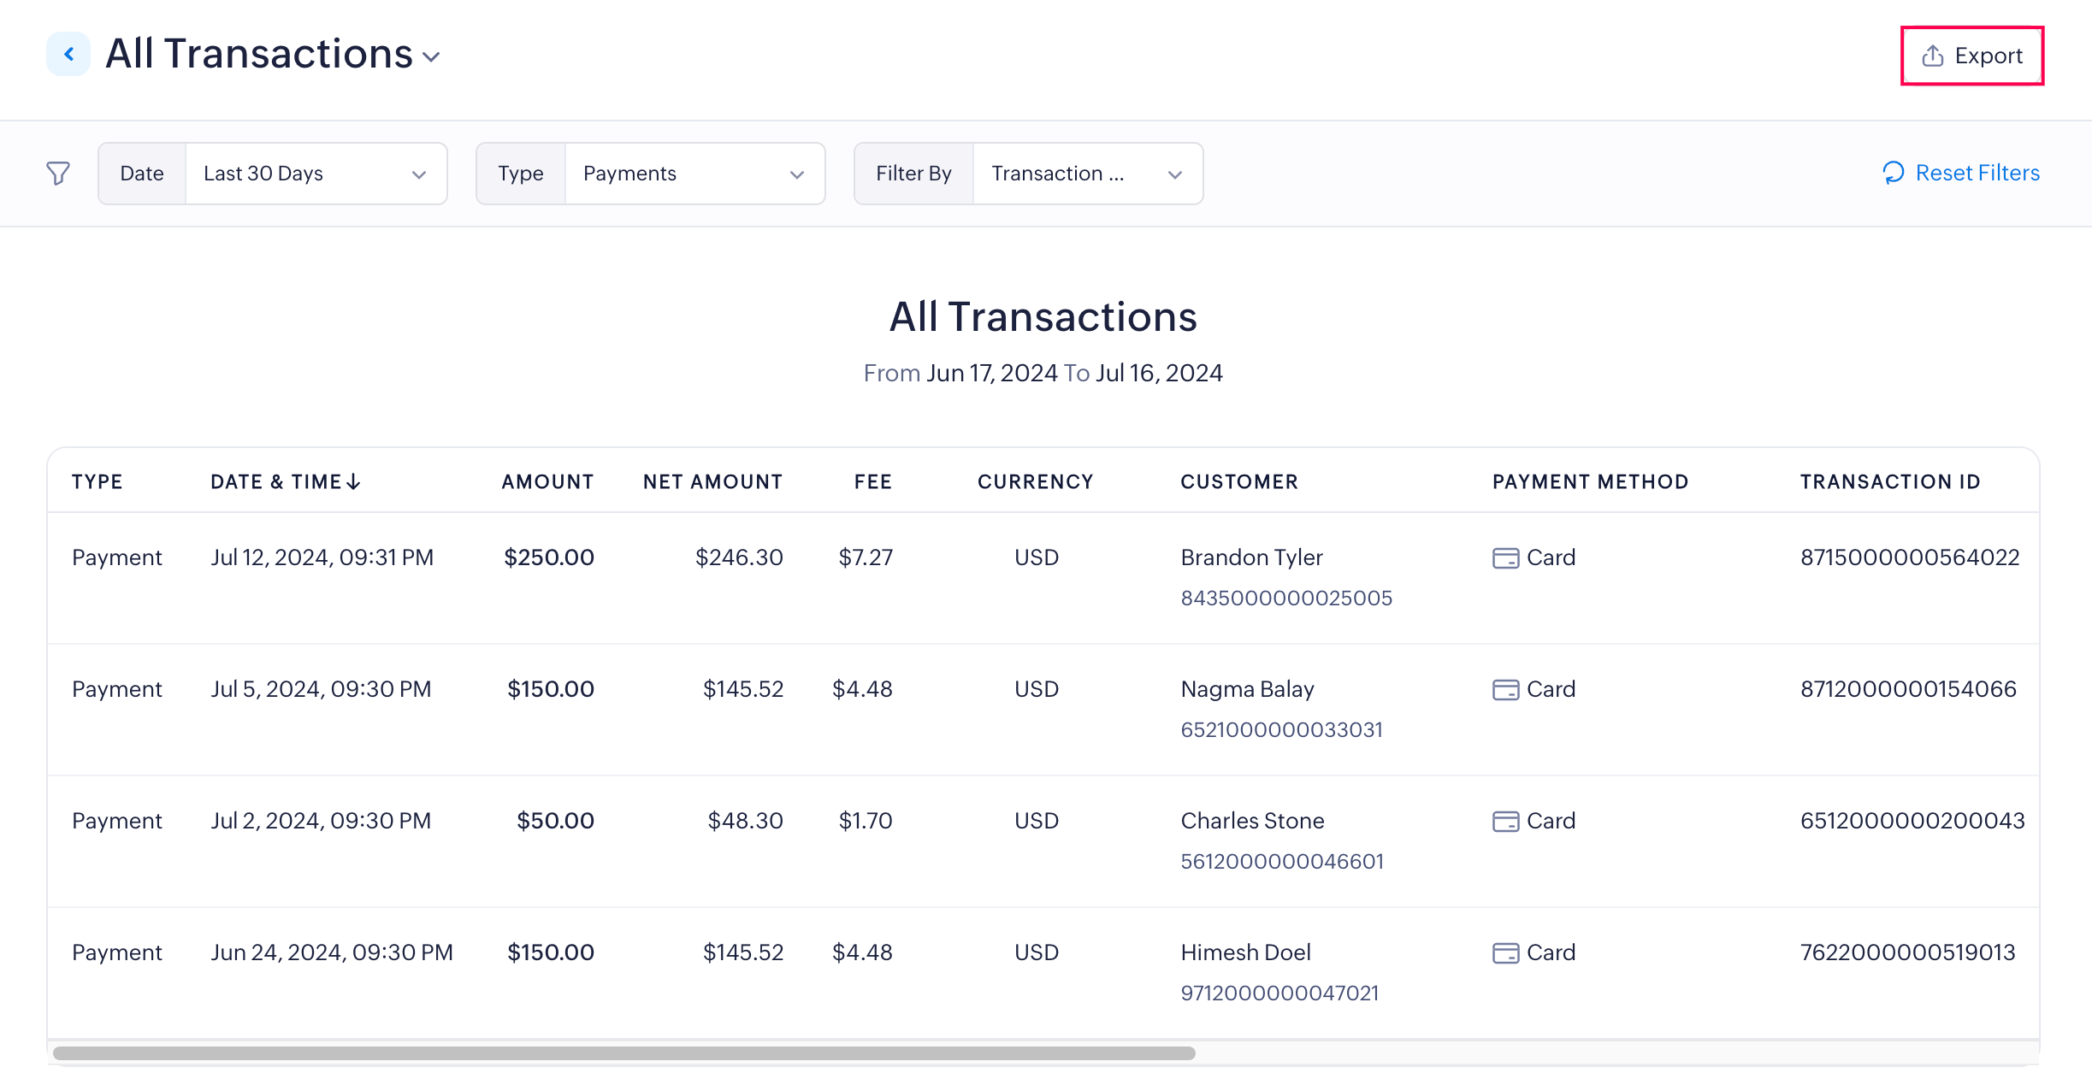The image size is (2092, 1079).
Task: Open the Last 30 Days date dropdown
Action: [x=316, y=174]
